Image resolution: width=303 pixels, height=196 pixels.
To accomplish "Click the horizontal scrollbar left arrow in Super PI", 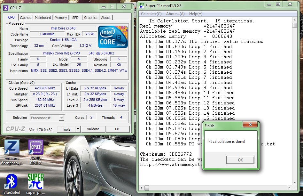I will coord(141,188).
